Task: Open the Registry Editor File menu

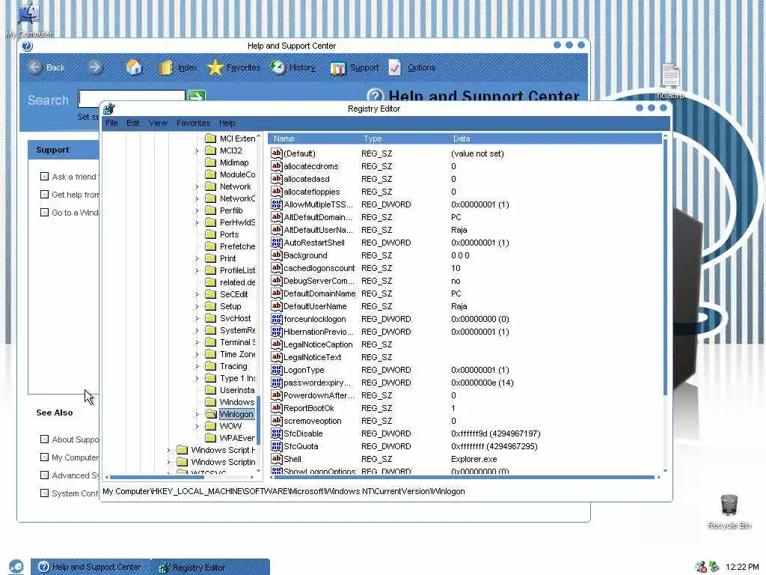Action: 111,123
